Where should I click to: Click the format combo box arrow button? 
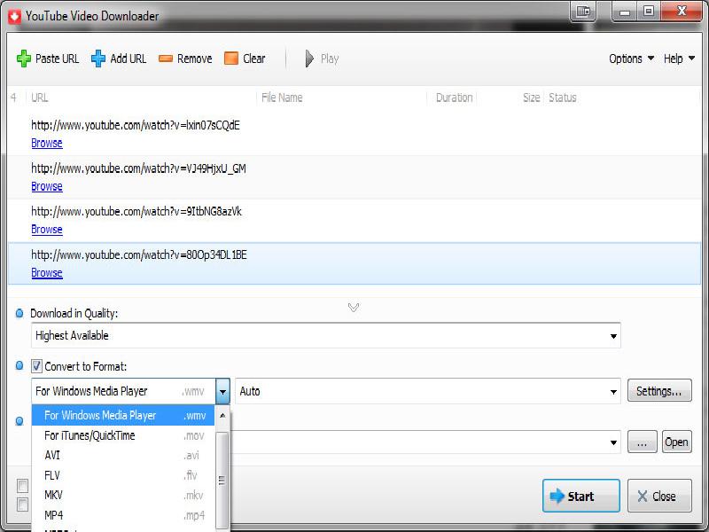coord(222,391)
